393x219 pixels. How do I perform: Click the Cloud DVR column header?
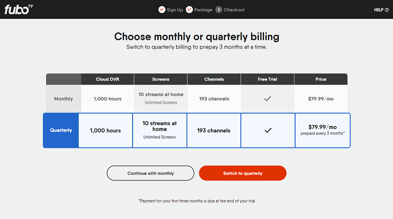[107, 79]
